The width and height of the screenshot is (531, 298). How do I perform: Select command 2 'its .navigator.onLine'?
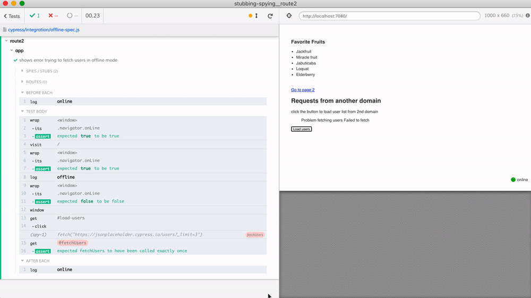coord(143,128)
